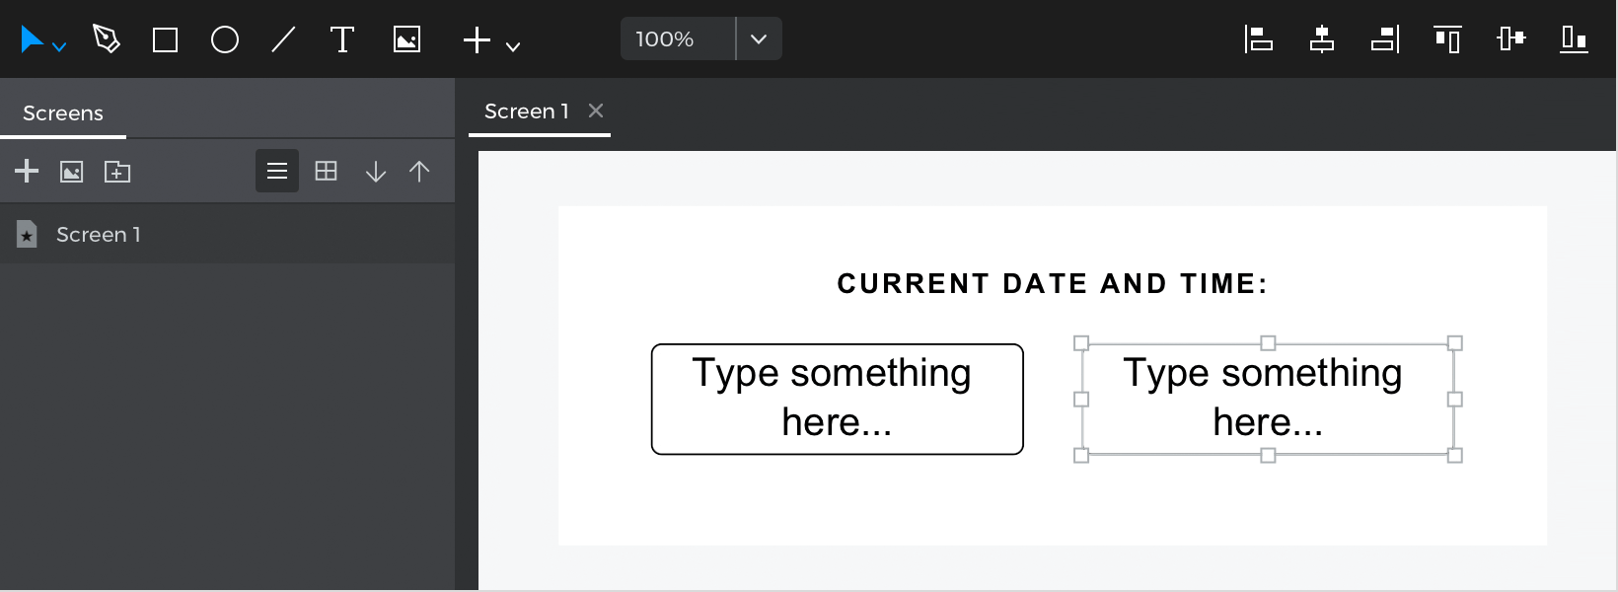
Task: Click the align right edges icon
Action: coord(1385,39)
